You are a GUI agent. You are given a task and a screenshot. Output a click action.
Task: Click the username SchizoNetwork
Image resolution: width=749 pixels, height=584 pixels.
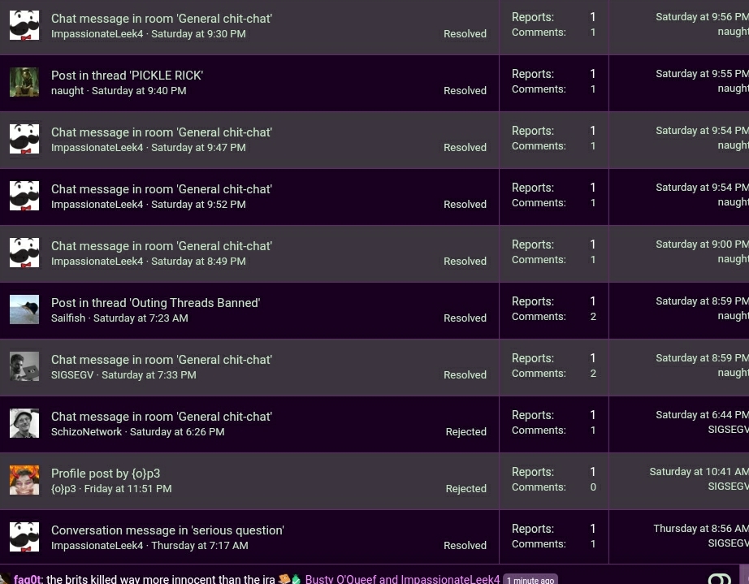(x=86, y=431)
